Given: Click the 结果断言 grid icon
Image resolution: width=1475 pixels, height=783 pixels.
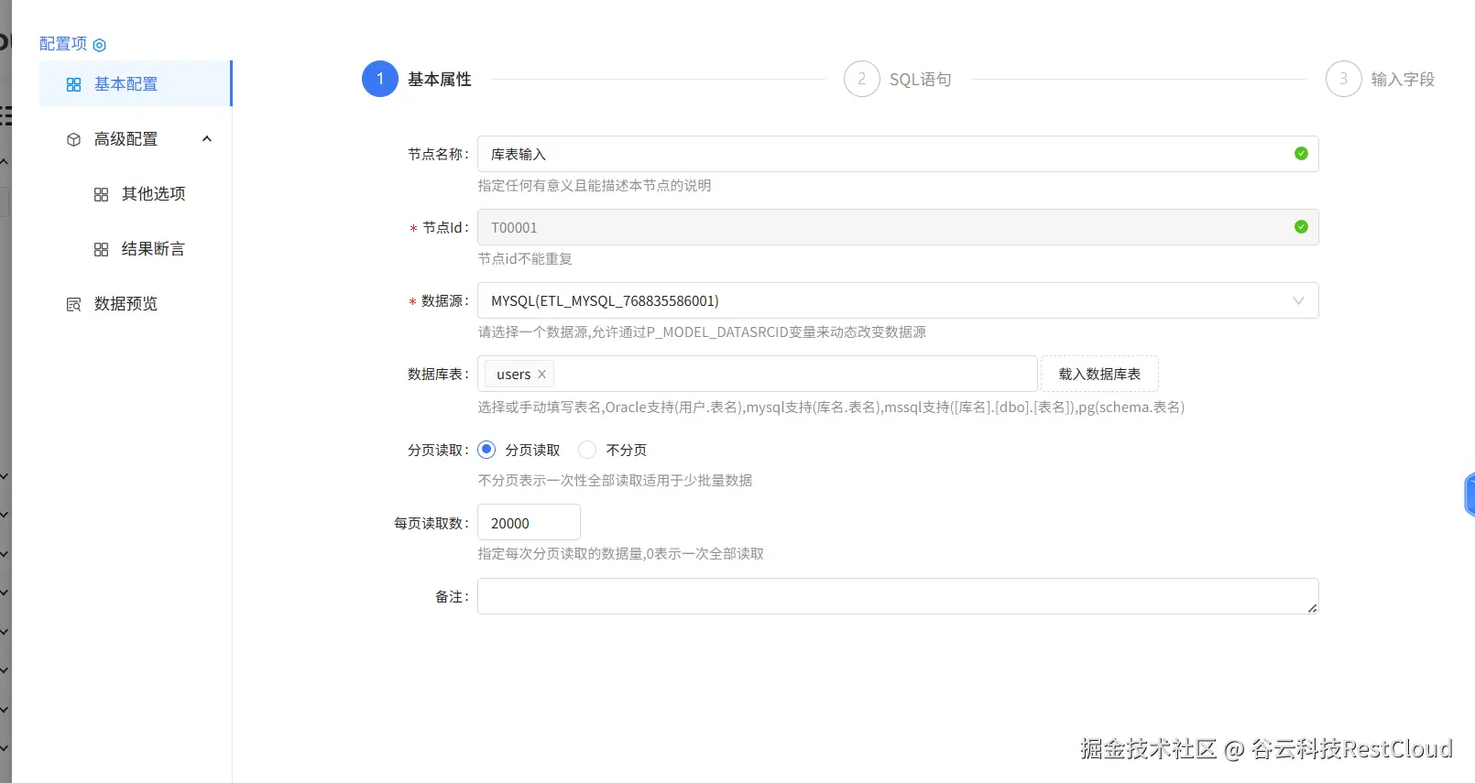Looking at the screenshot, I should pos(102,249).
